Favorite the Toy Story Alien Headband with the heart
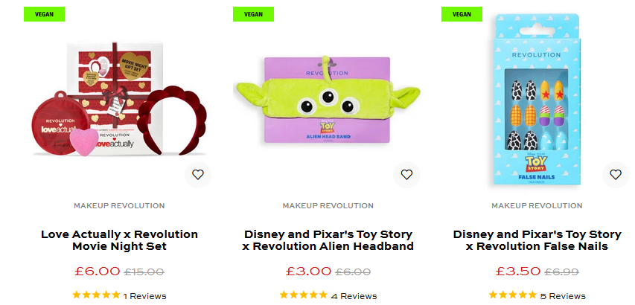The height and width of the screenshot is (305, 635). tap(406, 175)
